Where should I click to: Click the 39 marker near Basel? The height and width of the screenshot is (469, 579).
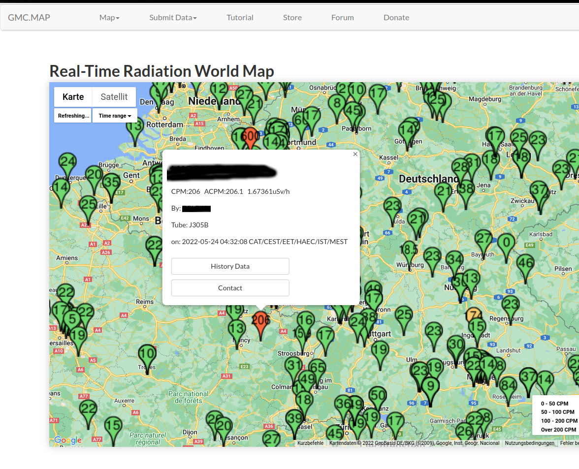pos(294,420)
